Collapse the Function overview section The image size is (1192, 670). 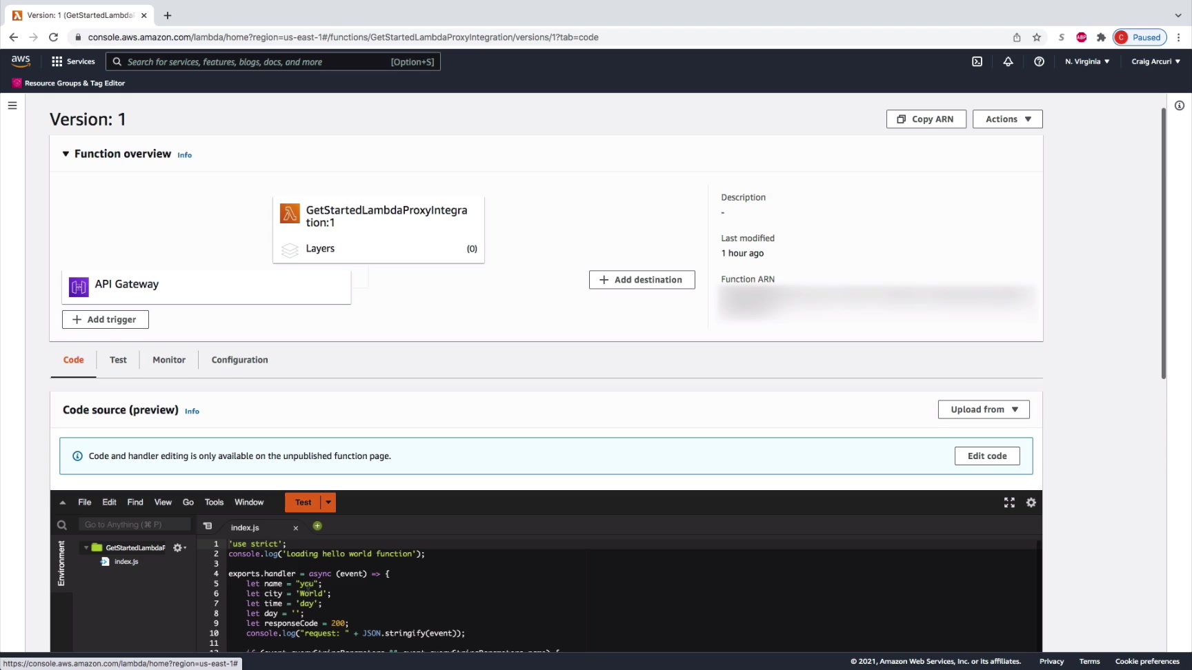click(x=66, y=154)
